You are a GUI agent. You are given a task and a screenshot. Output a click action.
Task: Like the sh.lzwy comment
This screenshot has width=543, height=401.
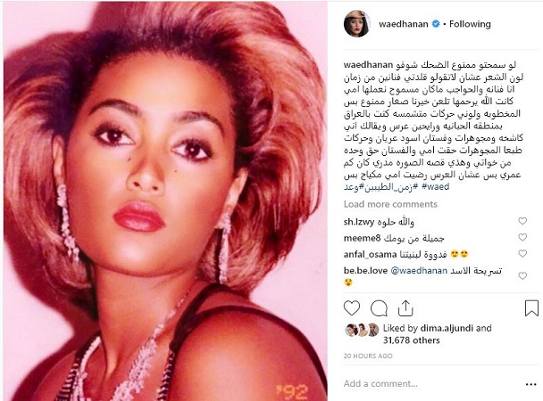click(x=522, y=221)
